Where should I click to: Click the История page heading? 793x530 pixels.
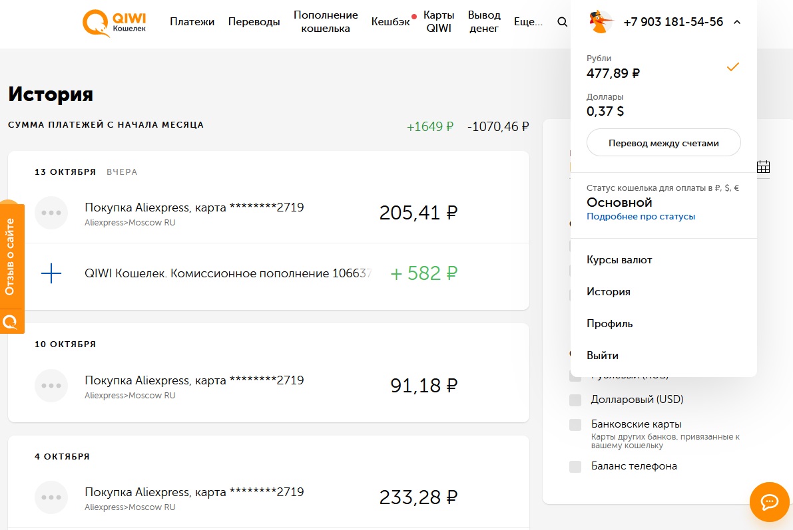pos(51,94)
